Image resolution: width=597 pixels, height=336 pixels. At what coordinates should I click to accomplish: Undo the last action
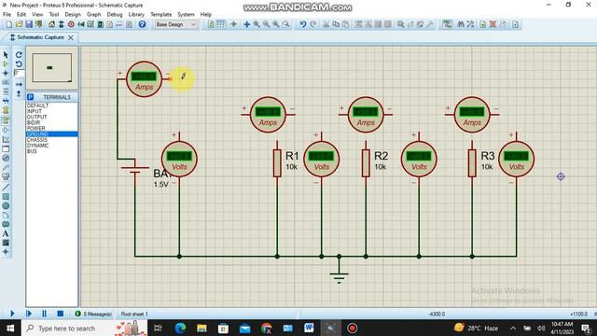tap(303, 24)
